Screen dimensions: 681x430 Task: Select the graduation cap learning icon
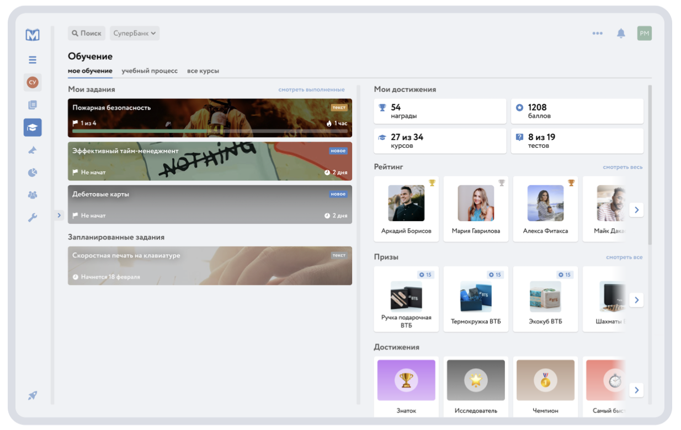33,127
